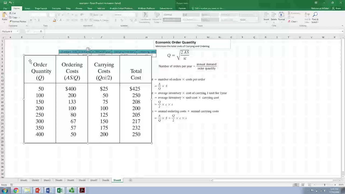345x194 pixels.
Task: Click the zoom in plus button
Action: click(x=335, y=185)
